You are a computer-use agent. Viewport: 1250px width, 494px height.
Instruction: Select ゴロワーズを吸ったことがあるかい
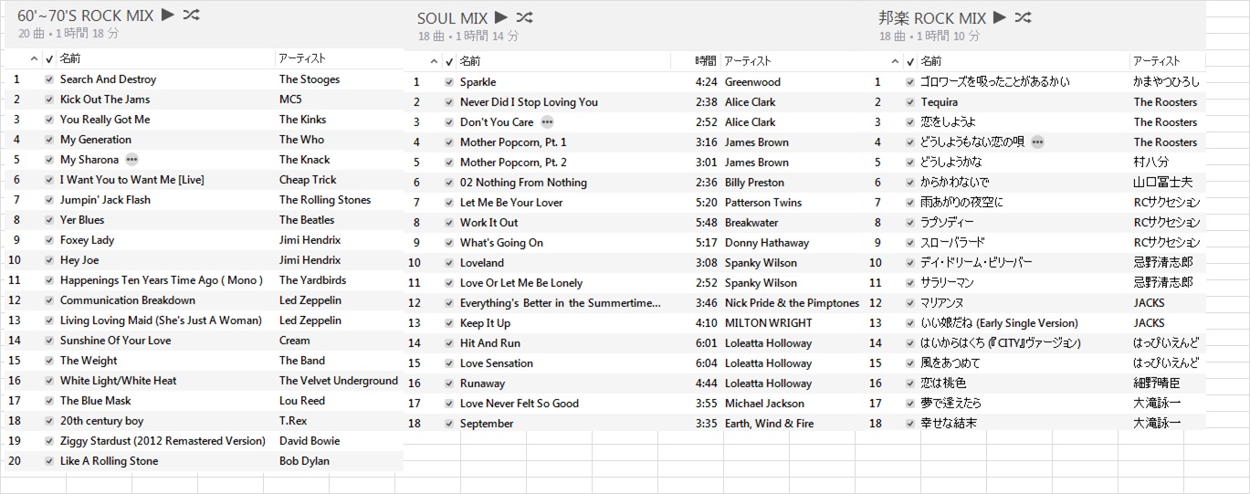(995, 82)
